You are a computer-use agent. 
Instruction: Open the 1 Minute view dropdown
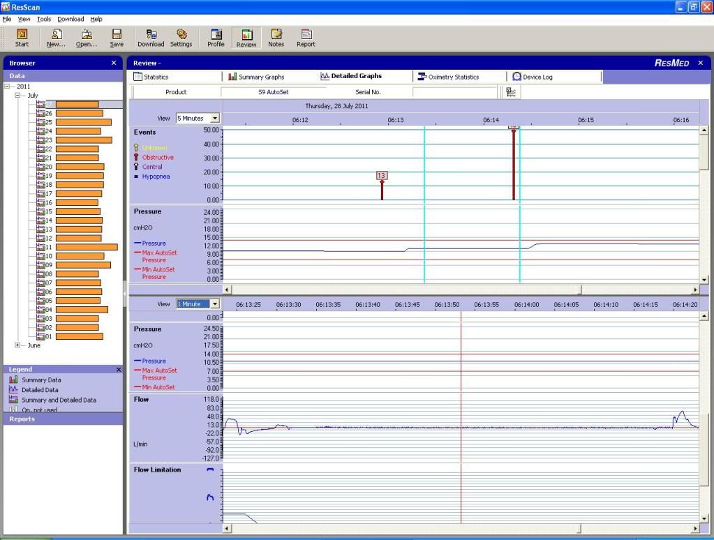pyautogui.click(x=214, y=304)
